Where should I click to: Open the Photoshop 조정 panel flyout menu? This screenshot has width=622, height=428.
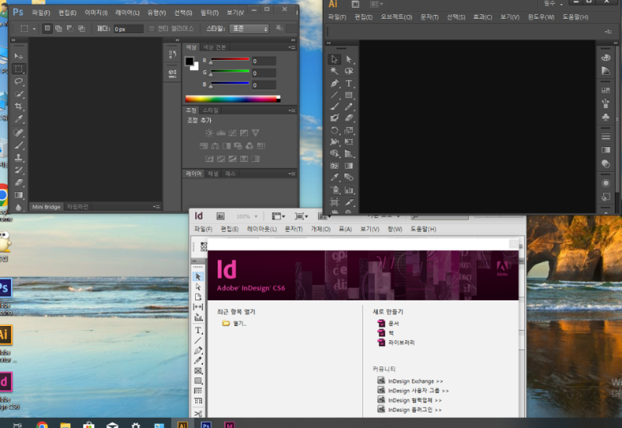[x=292, y=111]
